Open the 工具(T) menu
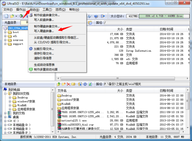 [47, 10]
